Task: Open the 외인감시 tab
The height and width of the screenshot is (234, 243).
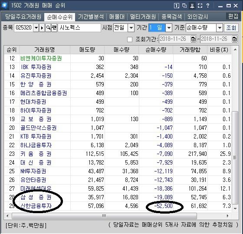Action: click(197, 16)
